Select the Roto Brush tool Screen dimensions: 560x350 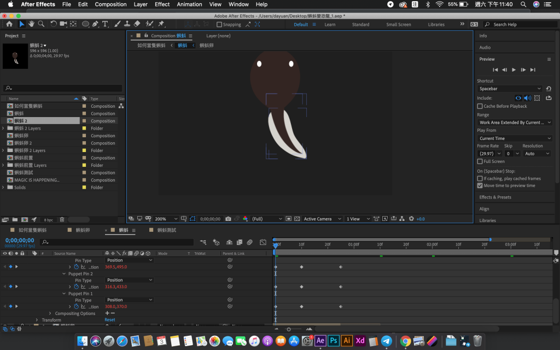(x=149, y=24)
